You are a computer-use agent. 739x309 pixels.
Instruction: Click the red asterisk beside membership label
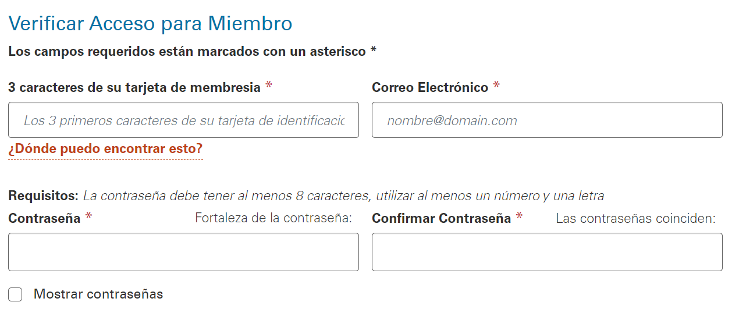coord(268,87)
